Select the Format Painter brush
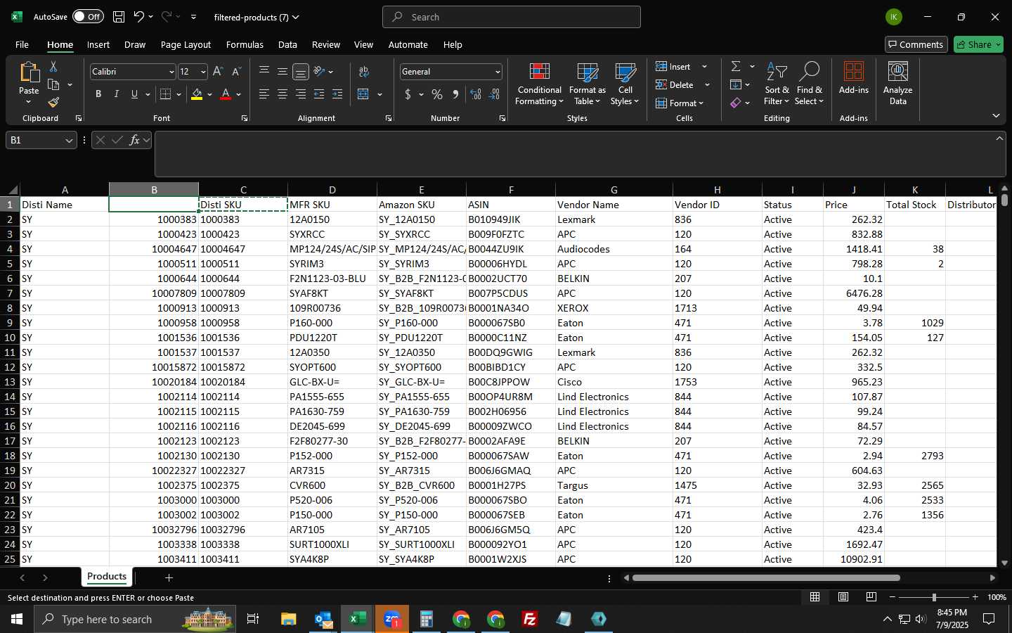The width and height of the screenshot is (1012, 633). coord(53,103)
